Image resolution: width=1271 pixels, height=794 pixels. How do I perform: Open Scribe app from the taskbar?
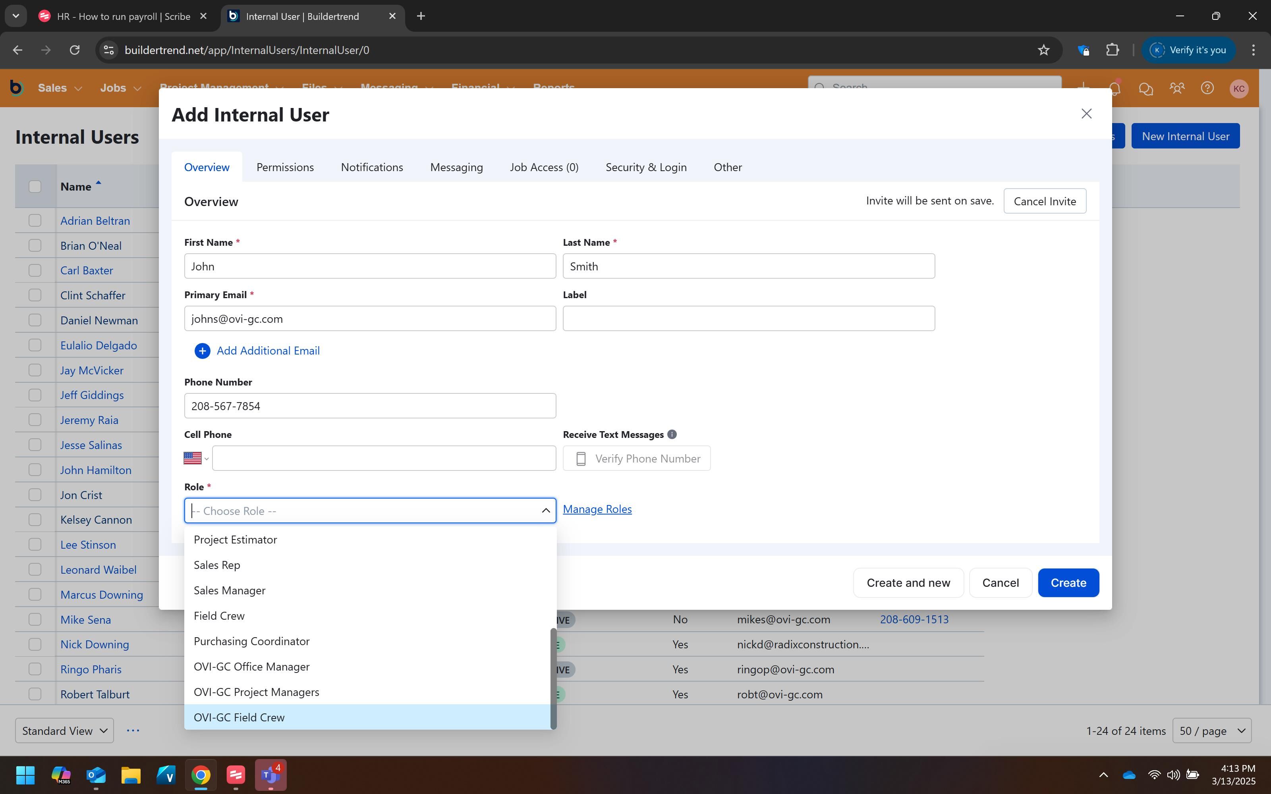click(236, 775)
